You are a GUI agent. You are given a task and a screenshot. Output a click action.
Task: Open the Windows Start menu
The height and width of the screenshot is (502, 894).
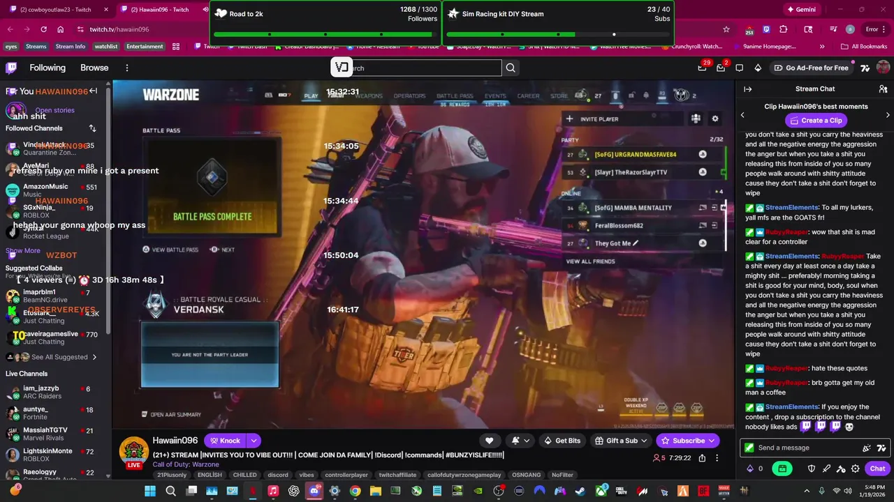[150, 491]
